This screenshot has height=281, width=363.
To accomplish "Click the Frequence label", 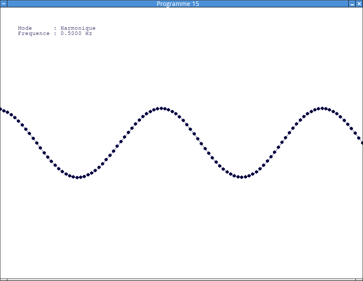I will [x=34, y=34].
